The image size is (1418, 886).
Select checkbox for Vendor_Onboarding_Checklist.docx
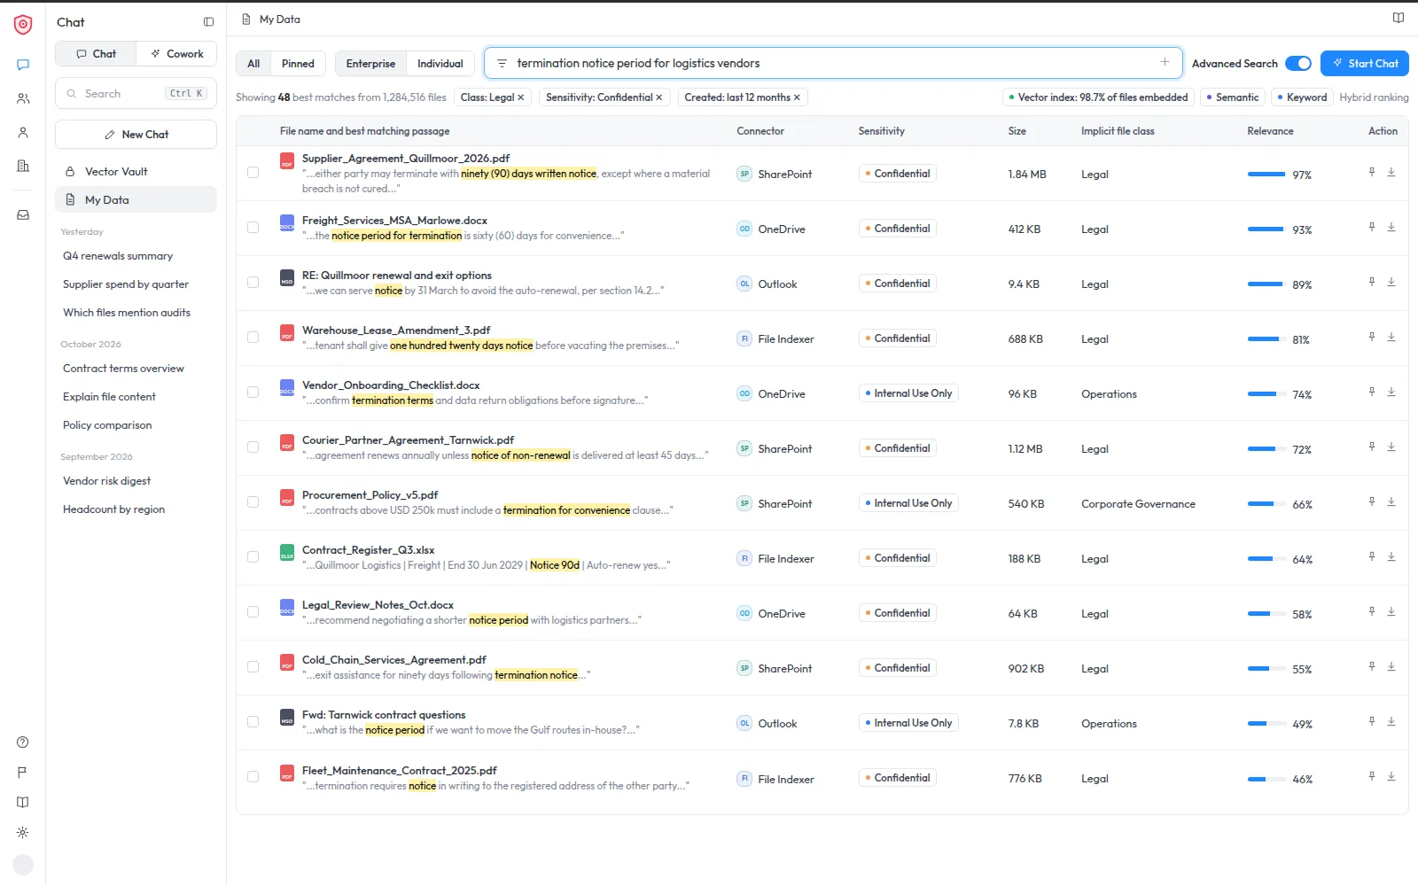pyautogui.click(x=253, y=392)
